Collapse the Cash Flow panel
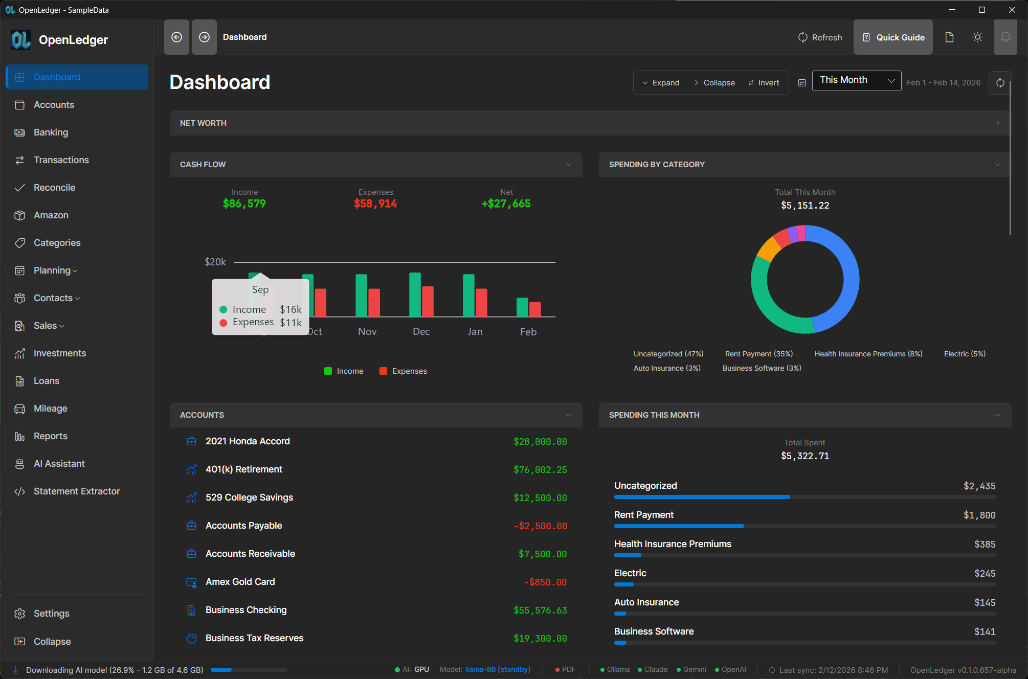The height and width of the screenshot is (679, 1028). 569,164
